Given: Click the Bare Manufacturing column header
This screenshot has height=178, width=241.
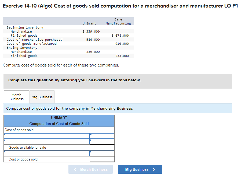Looking at the screenshot, I should 118,21.
